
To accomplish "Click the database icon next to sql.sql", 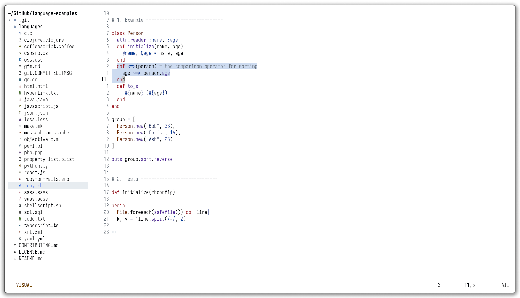I will pyautogui.click(x=20, y=212).
